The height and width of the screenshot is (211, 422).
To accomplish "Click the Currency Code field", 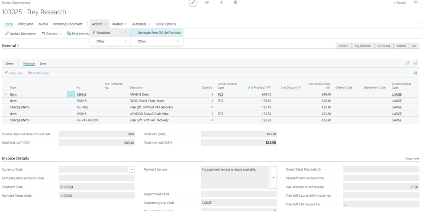I will coord(93,169).
